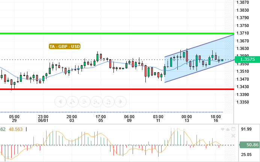Click the compress horizontal scale magnifier button
Viewport: 260px width, 162px height.
[109, 102]
